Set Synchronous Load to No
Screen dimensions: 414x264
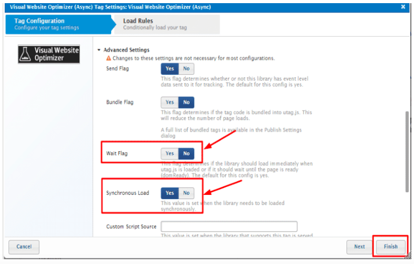click(186, 193)
